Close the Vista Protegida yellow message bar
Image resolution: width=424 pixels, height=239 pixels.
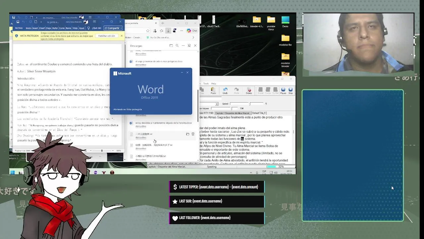pos(122,36)
